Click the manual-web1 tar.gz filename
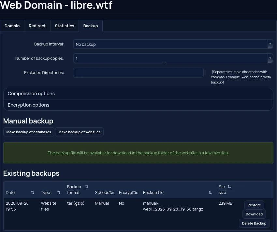Screen dimensions: 277x232 173,206
